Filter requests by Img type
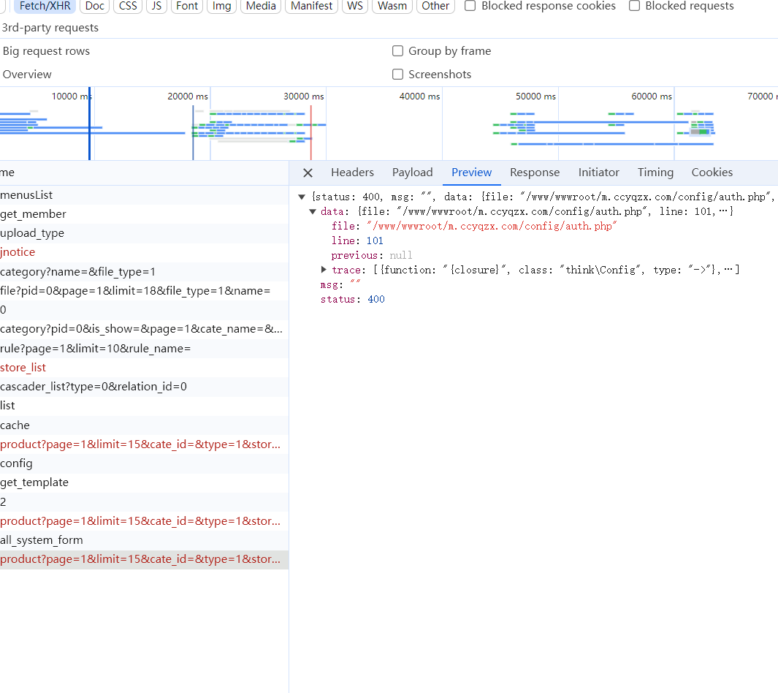Screen dimensions: 778x693 (x=221, y=6)
